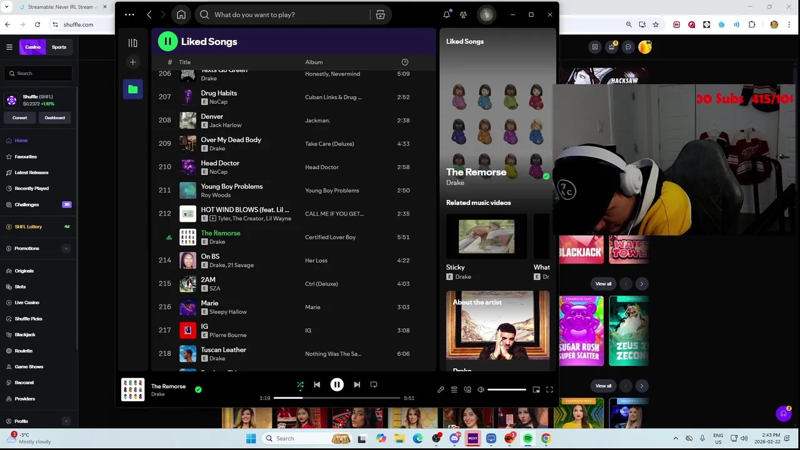Open Connect to a device in Spotify
Viewport: 800px width, 450px height.
(x=467, y=389)
